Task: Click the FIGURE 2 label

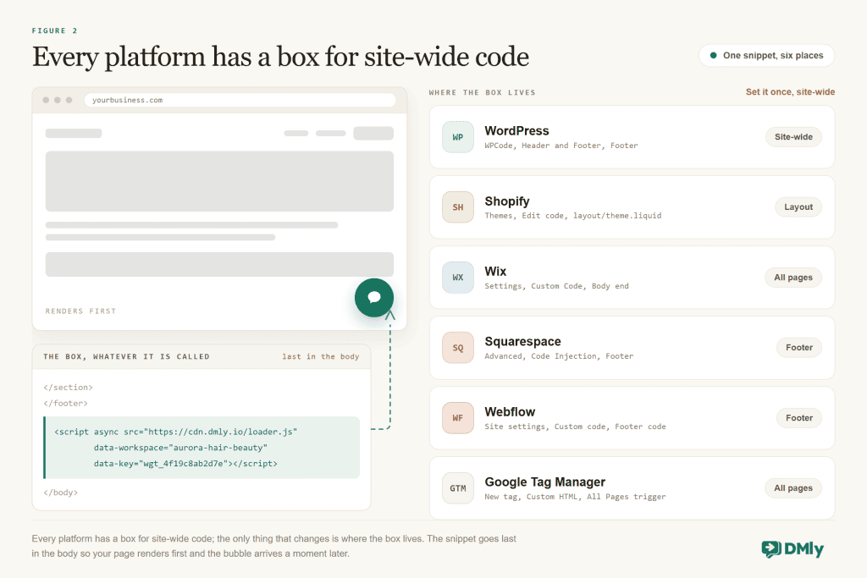Action: (55, 30)
